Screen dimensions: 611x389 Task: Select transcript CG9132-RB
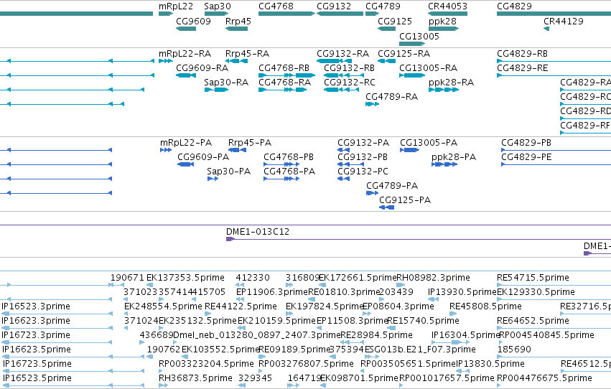click(344, 75)
